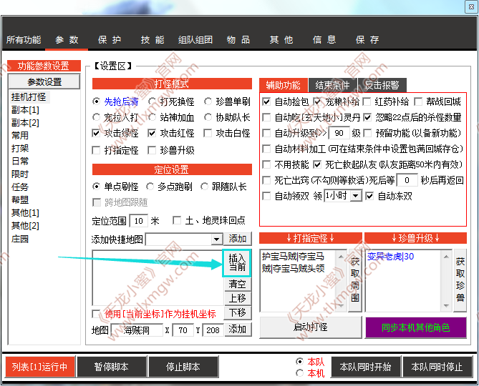Enable the 珍兽升级 checkbox
Viewport: 479px width, 386px height.
tap(152, 150)
